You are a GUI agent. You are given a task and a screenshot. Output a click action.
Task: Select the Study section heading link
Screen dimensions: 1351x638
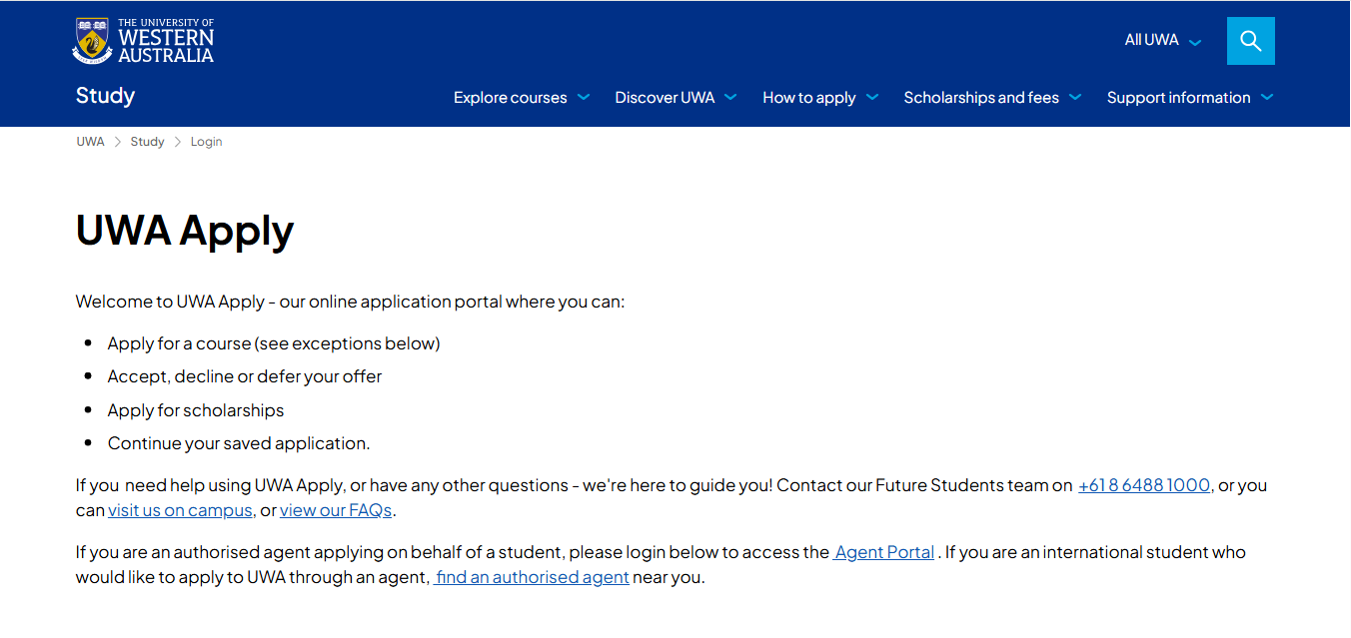click(105, 96)
